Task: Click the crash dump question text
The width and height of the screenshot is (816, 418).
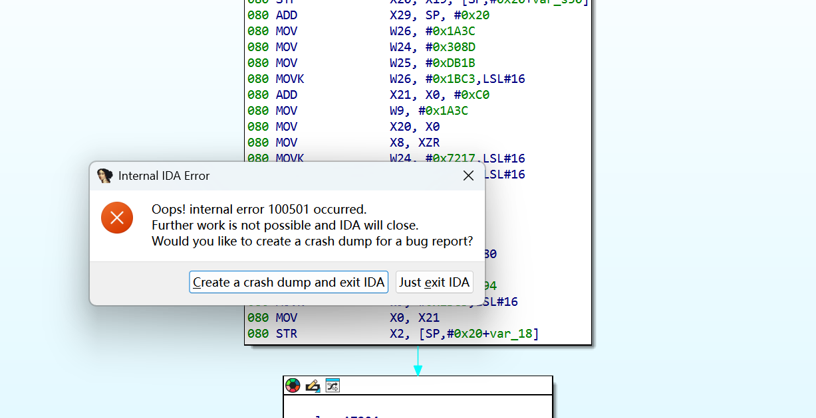Action: tap(313, 242)
